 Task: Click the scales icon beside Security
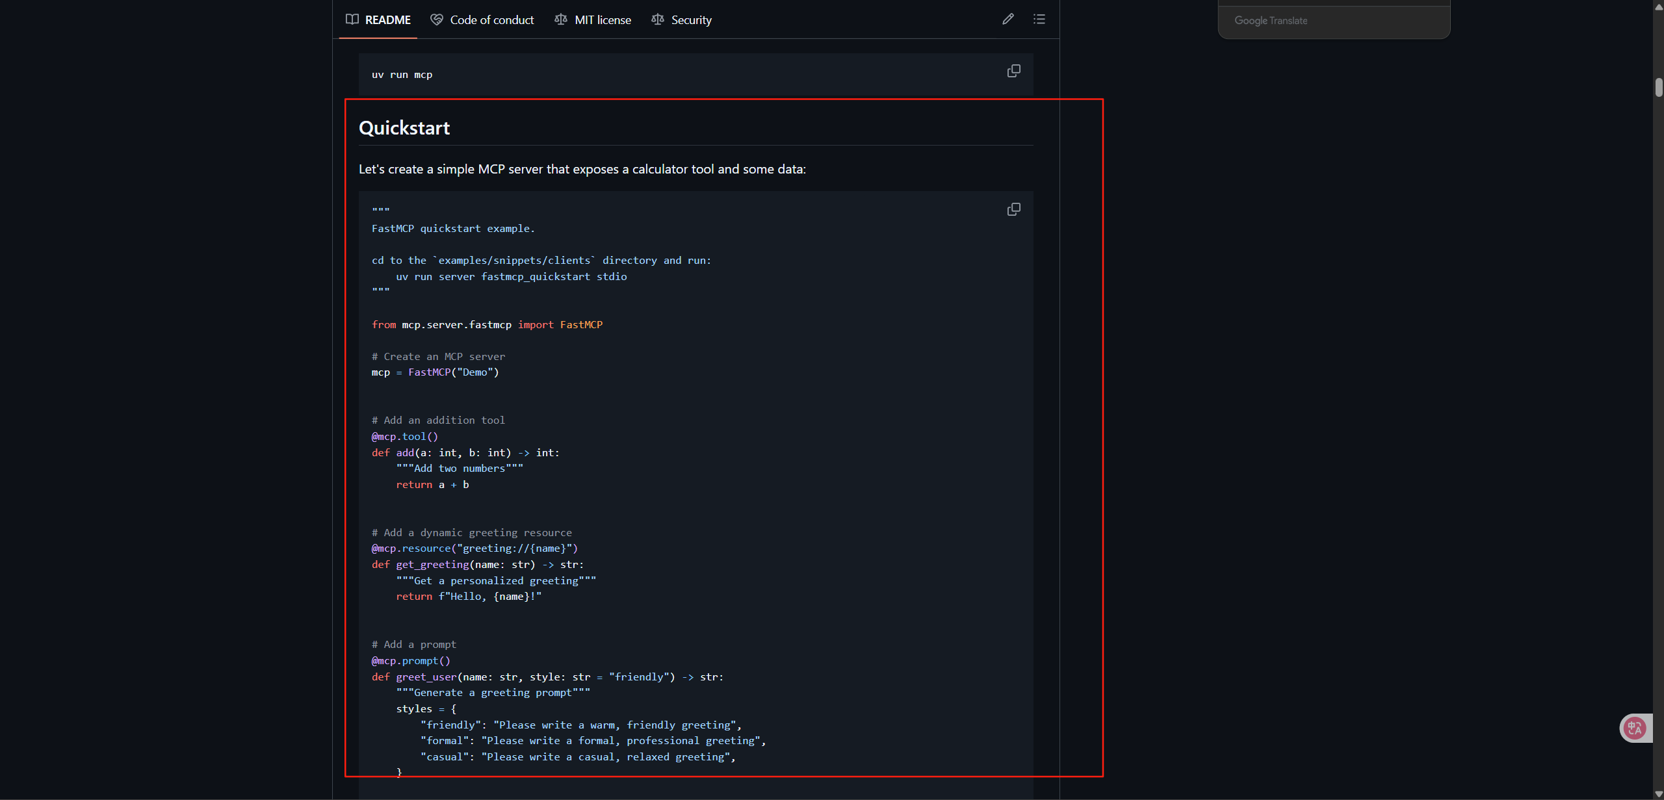[658, 19]
